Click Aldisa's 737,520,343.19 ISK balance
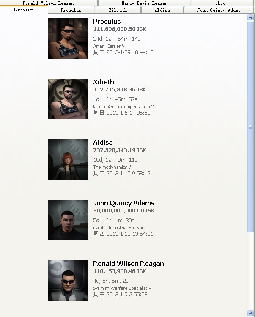Viewport: 255px width, 317px height. tap(120, 150)
